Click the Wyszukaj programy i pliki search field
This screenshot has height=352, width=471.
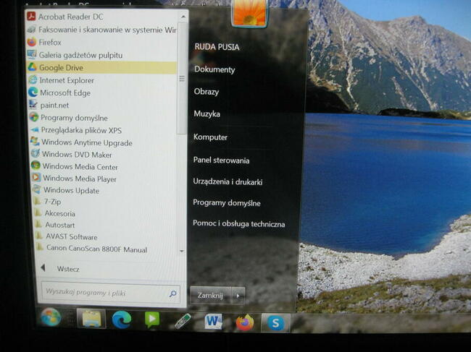111,293
